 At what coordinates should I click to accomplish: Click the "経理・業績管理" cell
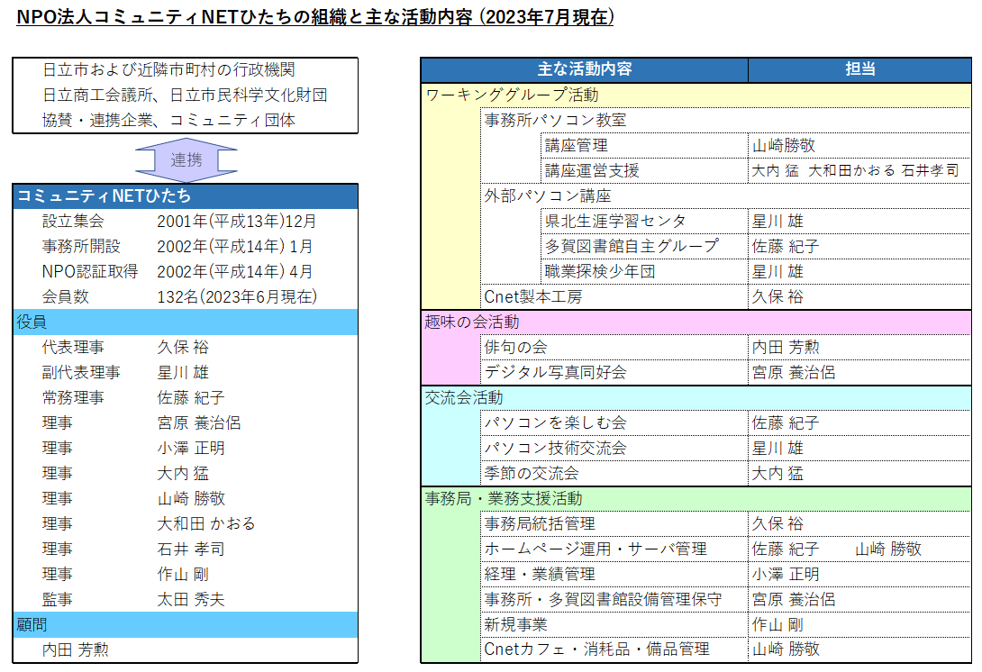pyautogui.click(x=614, y=574)
